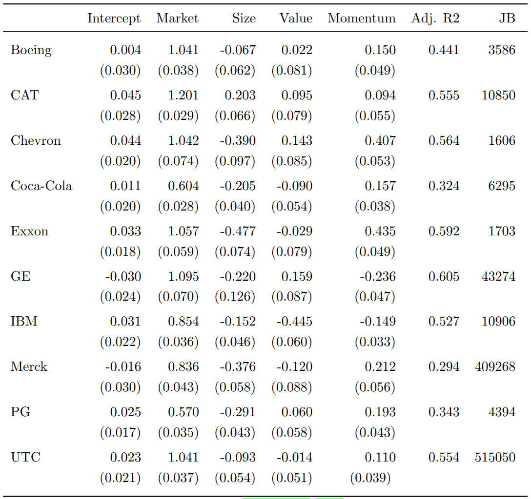
Task: Select the Market column header
Action: [x=177, y=19]
